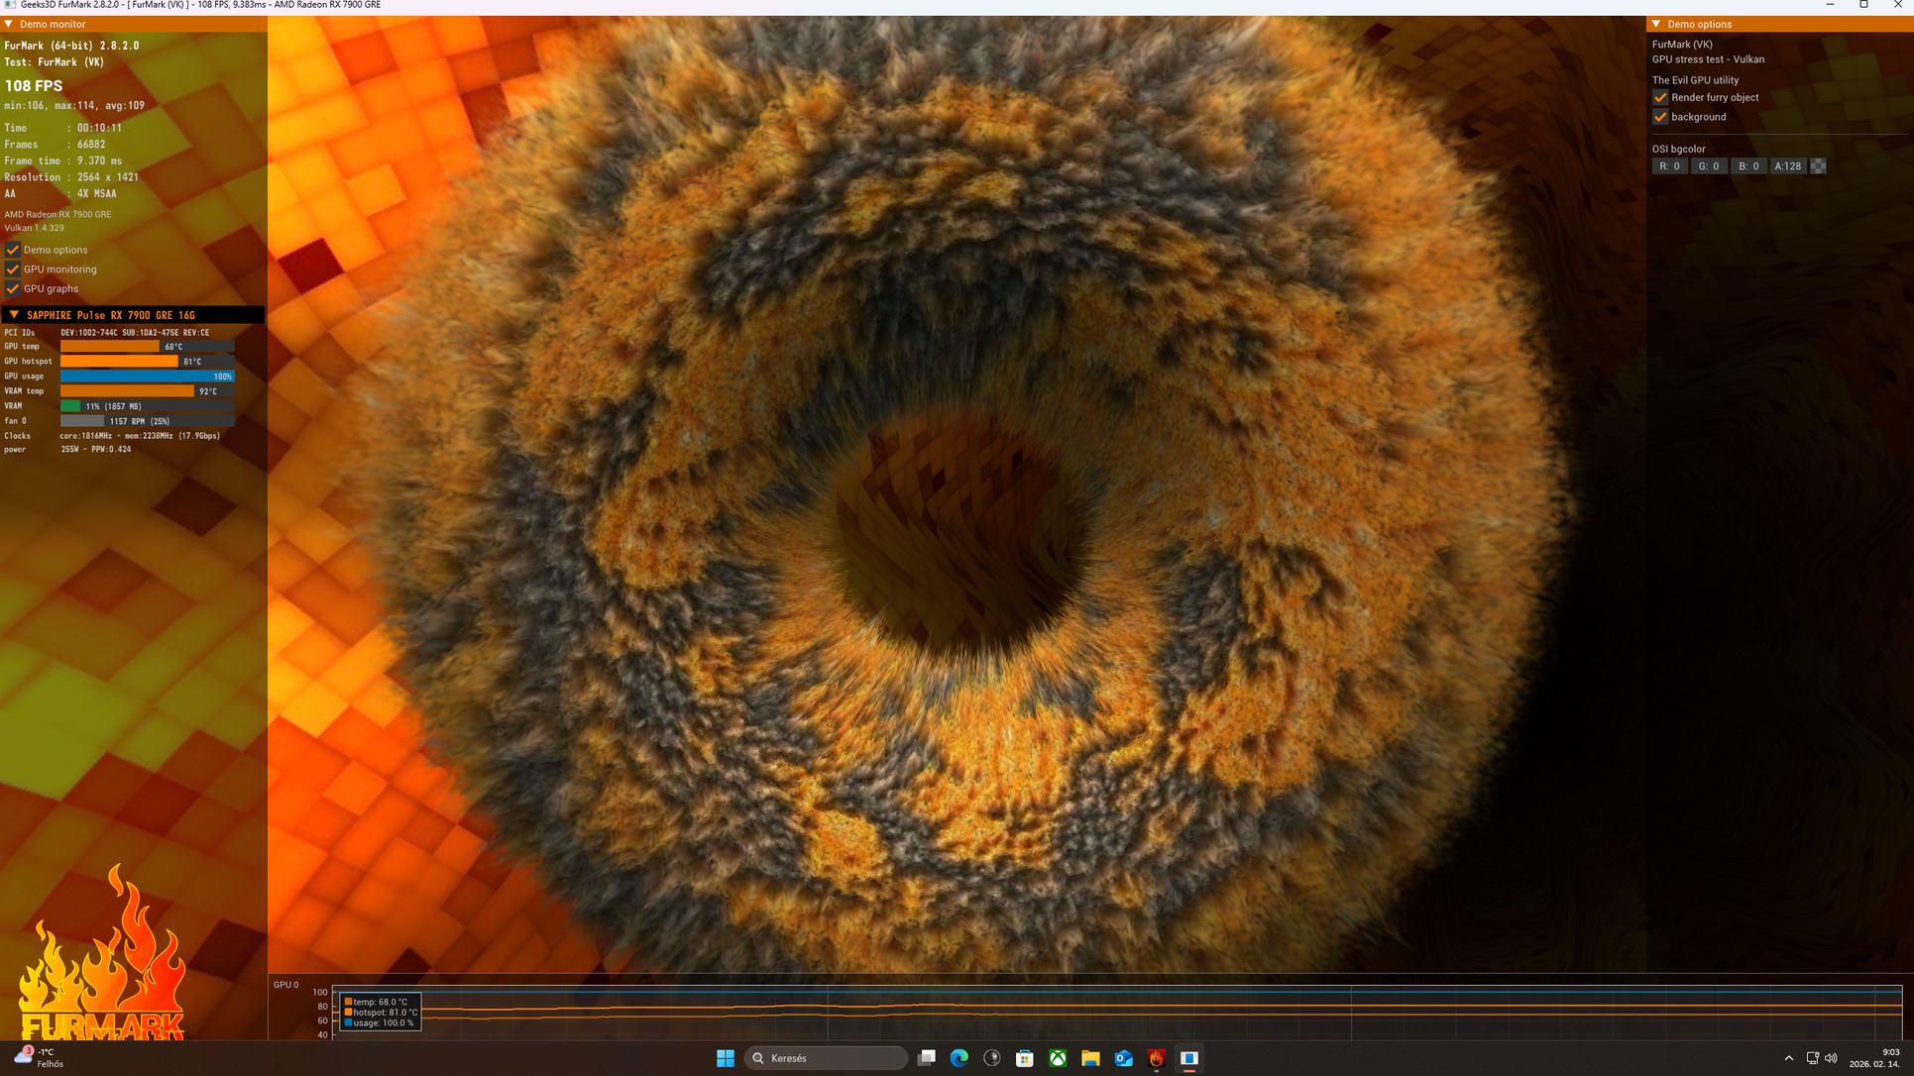Show hidden system tray icons
Image resolution: width=1914 pixels, height=1076 pixels.
coord(1788,1058)
